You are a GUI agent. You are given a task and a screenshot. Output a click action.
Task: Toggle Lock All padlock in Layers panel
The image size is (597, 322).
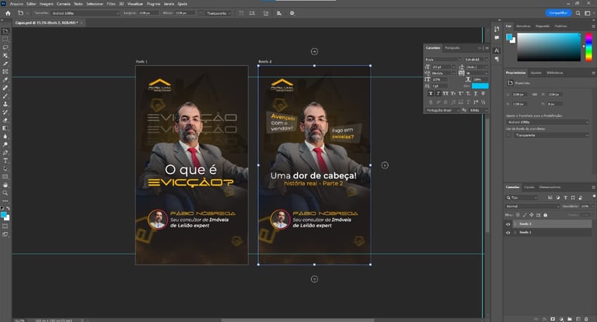coord(545,215)
